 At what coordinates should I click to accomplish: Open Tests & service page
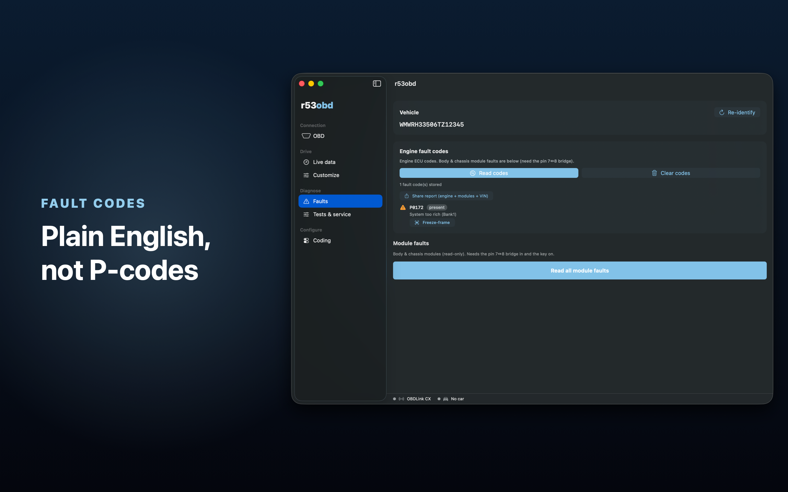[x=340, y=214]
